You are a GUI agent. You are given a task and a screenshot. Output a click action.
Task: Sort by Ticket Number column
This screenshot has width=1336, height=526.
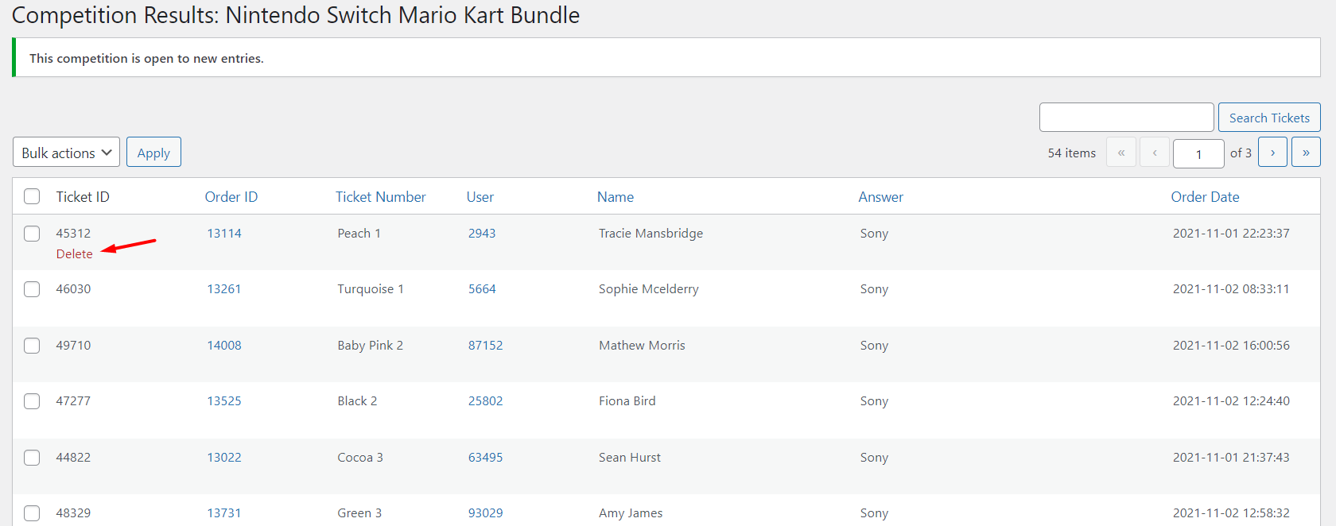(380, 197)
